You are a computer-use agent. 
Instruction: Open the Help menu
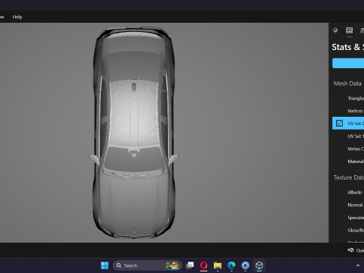coord(17,17)
